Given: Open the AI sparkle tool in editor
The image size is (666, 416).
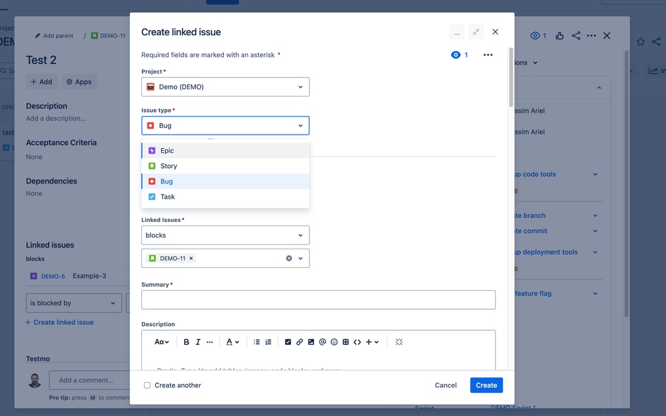Looking at the screenshot, I should coord(399,342).
